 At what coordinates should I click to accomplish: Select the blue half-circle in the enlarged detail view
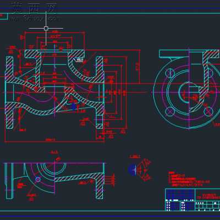click(x=132, y=169)
